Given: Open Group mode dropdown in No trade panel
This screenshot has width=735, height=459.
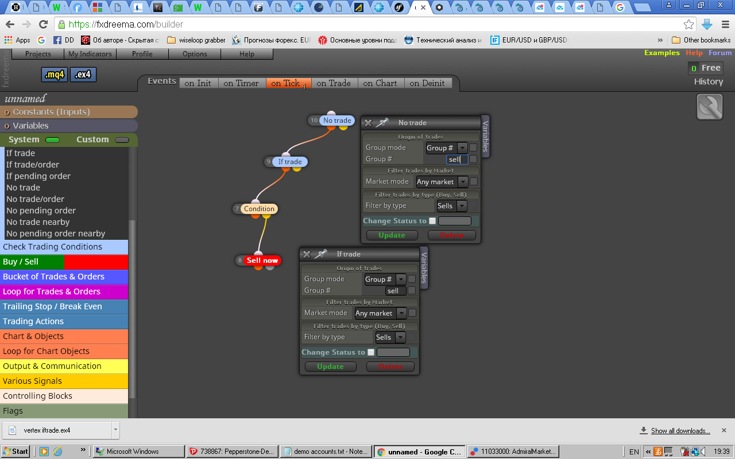Looking at the screenshot, I should point(446,148).
